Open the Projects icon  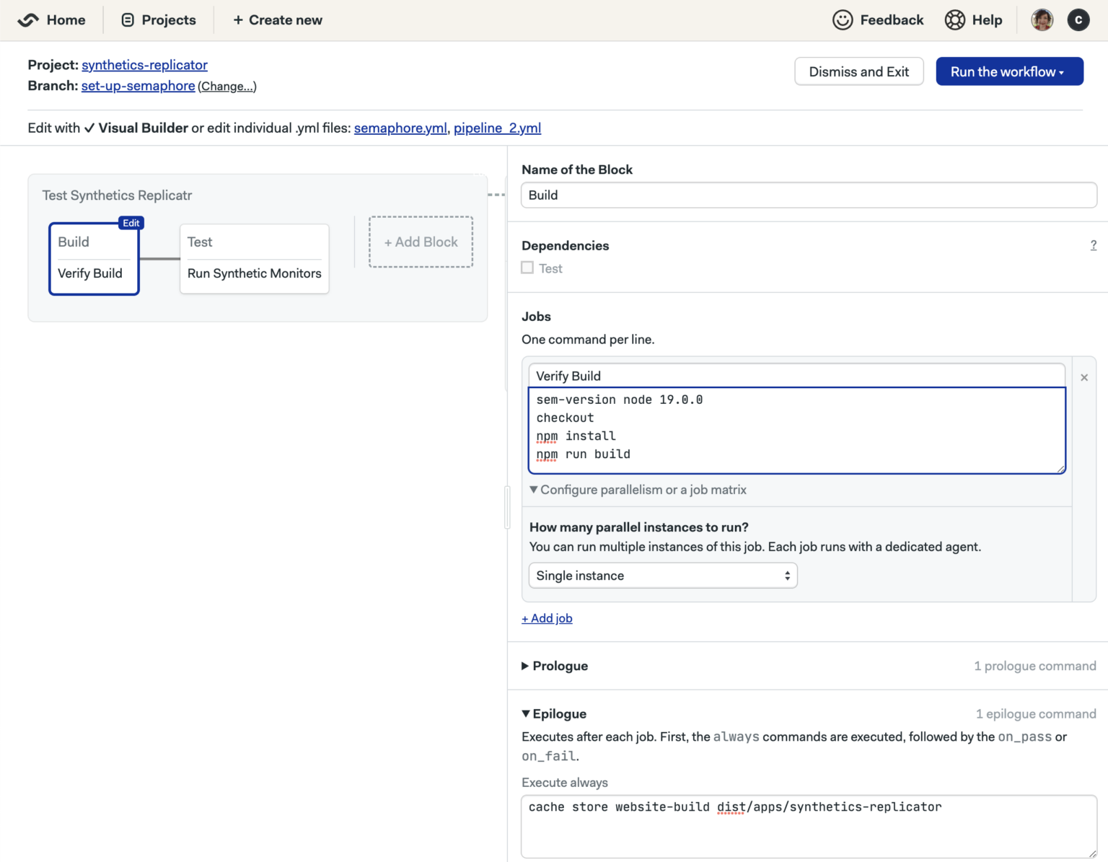coord(126,19)
